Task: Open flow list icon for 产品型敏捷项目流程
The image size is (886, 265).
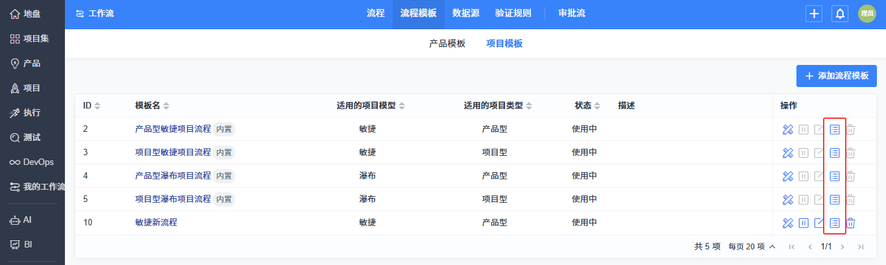Action: pos(835,129)
